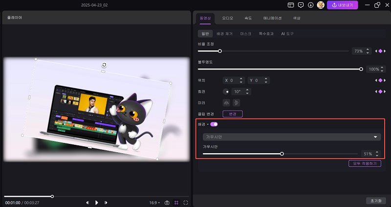Open the layout switcher icon in title bar

(x=291, y=5)
